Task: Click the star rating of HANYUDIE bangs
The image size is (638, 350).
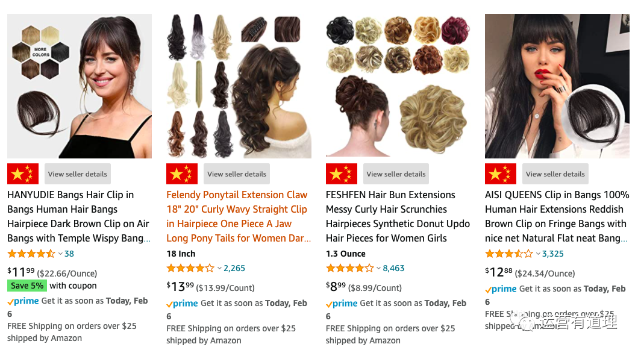Action: (x=31, y=254)
